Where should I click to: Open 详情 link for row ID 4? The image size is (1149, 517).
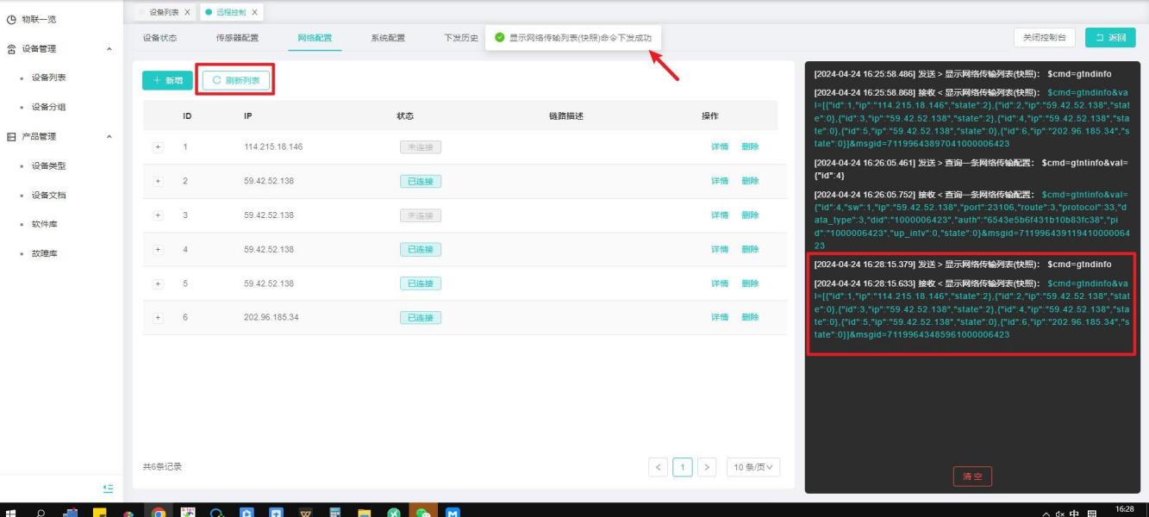pos(719,250)
